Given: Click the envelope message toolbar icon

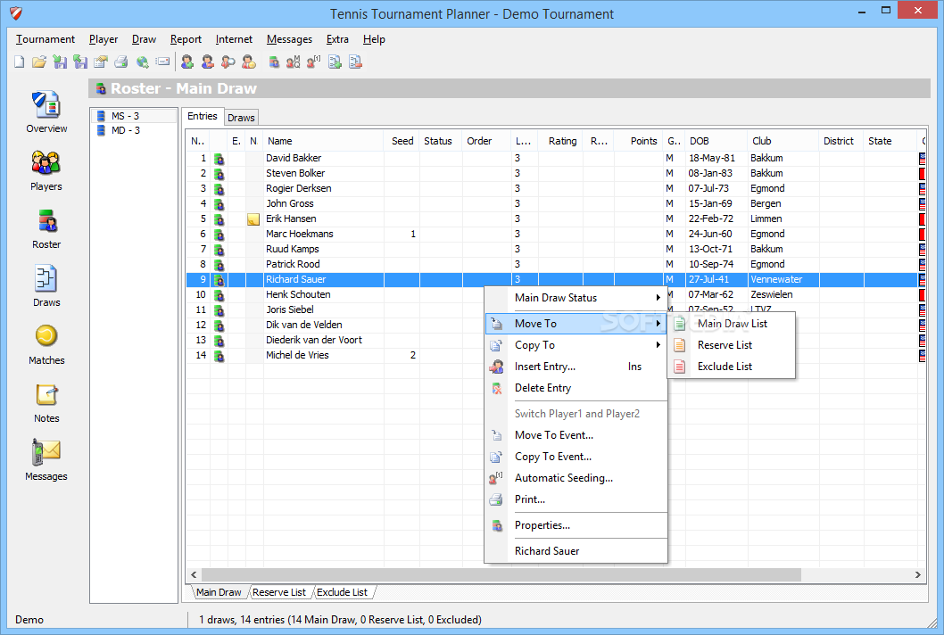Looking at the screenshot, I should (162, 62).
